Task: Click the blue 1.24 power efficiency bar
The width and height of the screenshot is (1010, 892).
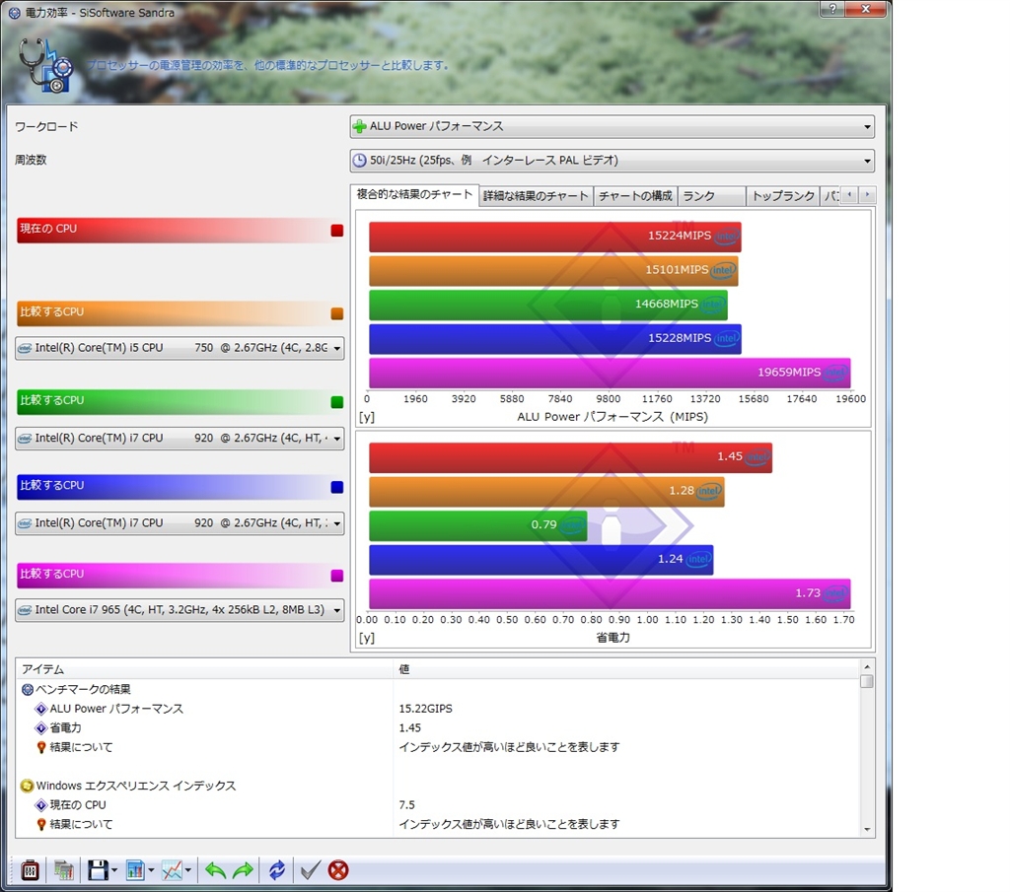Action: click(x=541, y=560)
